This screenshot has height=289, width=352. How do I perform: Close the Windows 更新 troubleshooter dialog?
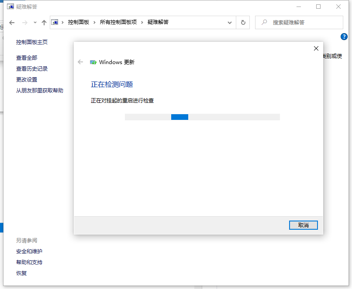tap(316, 48)
